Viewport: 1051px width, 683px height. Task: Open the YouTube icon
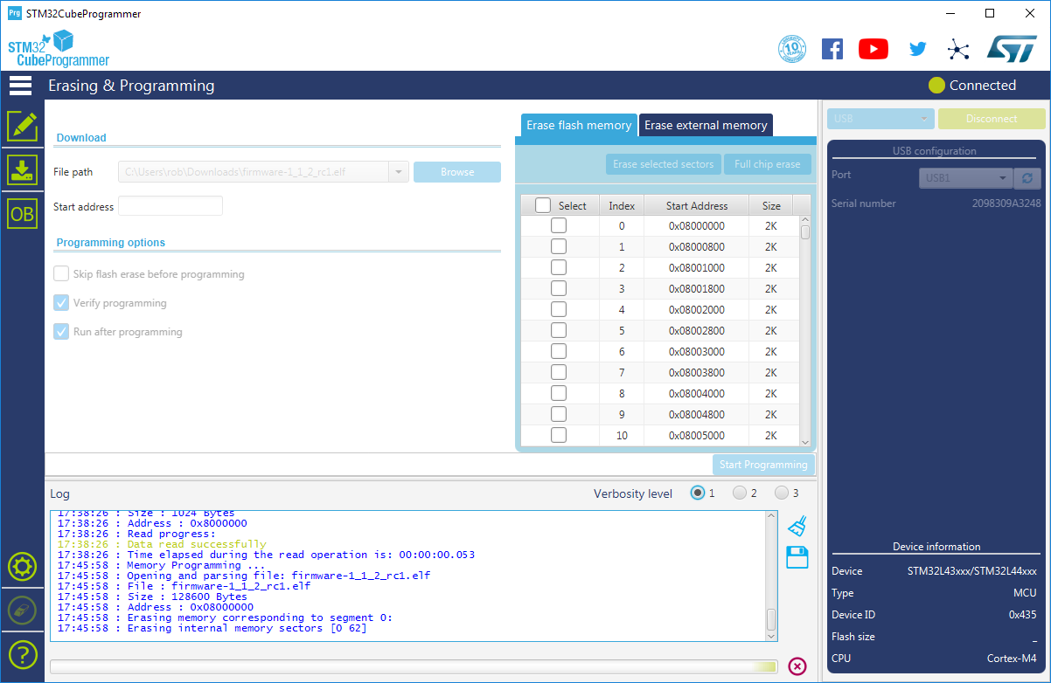pyautogui.click(x=874, y=49)
